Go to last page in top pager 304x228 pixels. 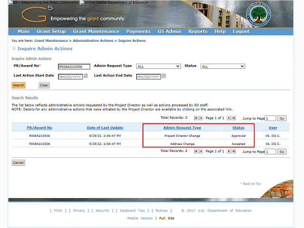[234, 118]
